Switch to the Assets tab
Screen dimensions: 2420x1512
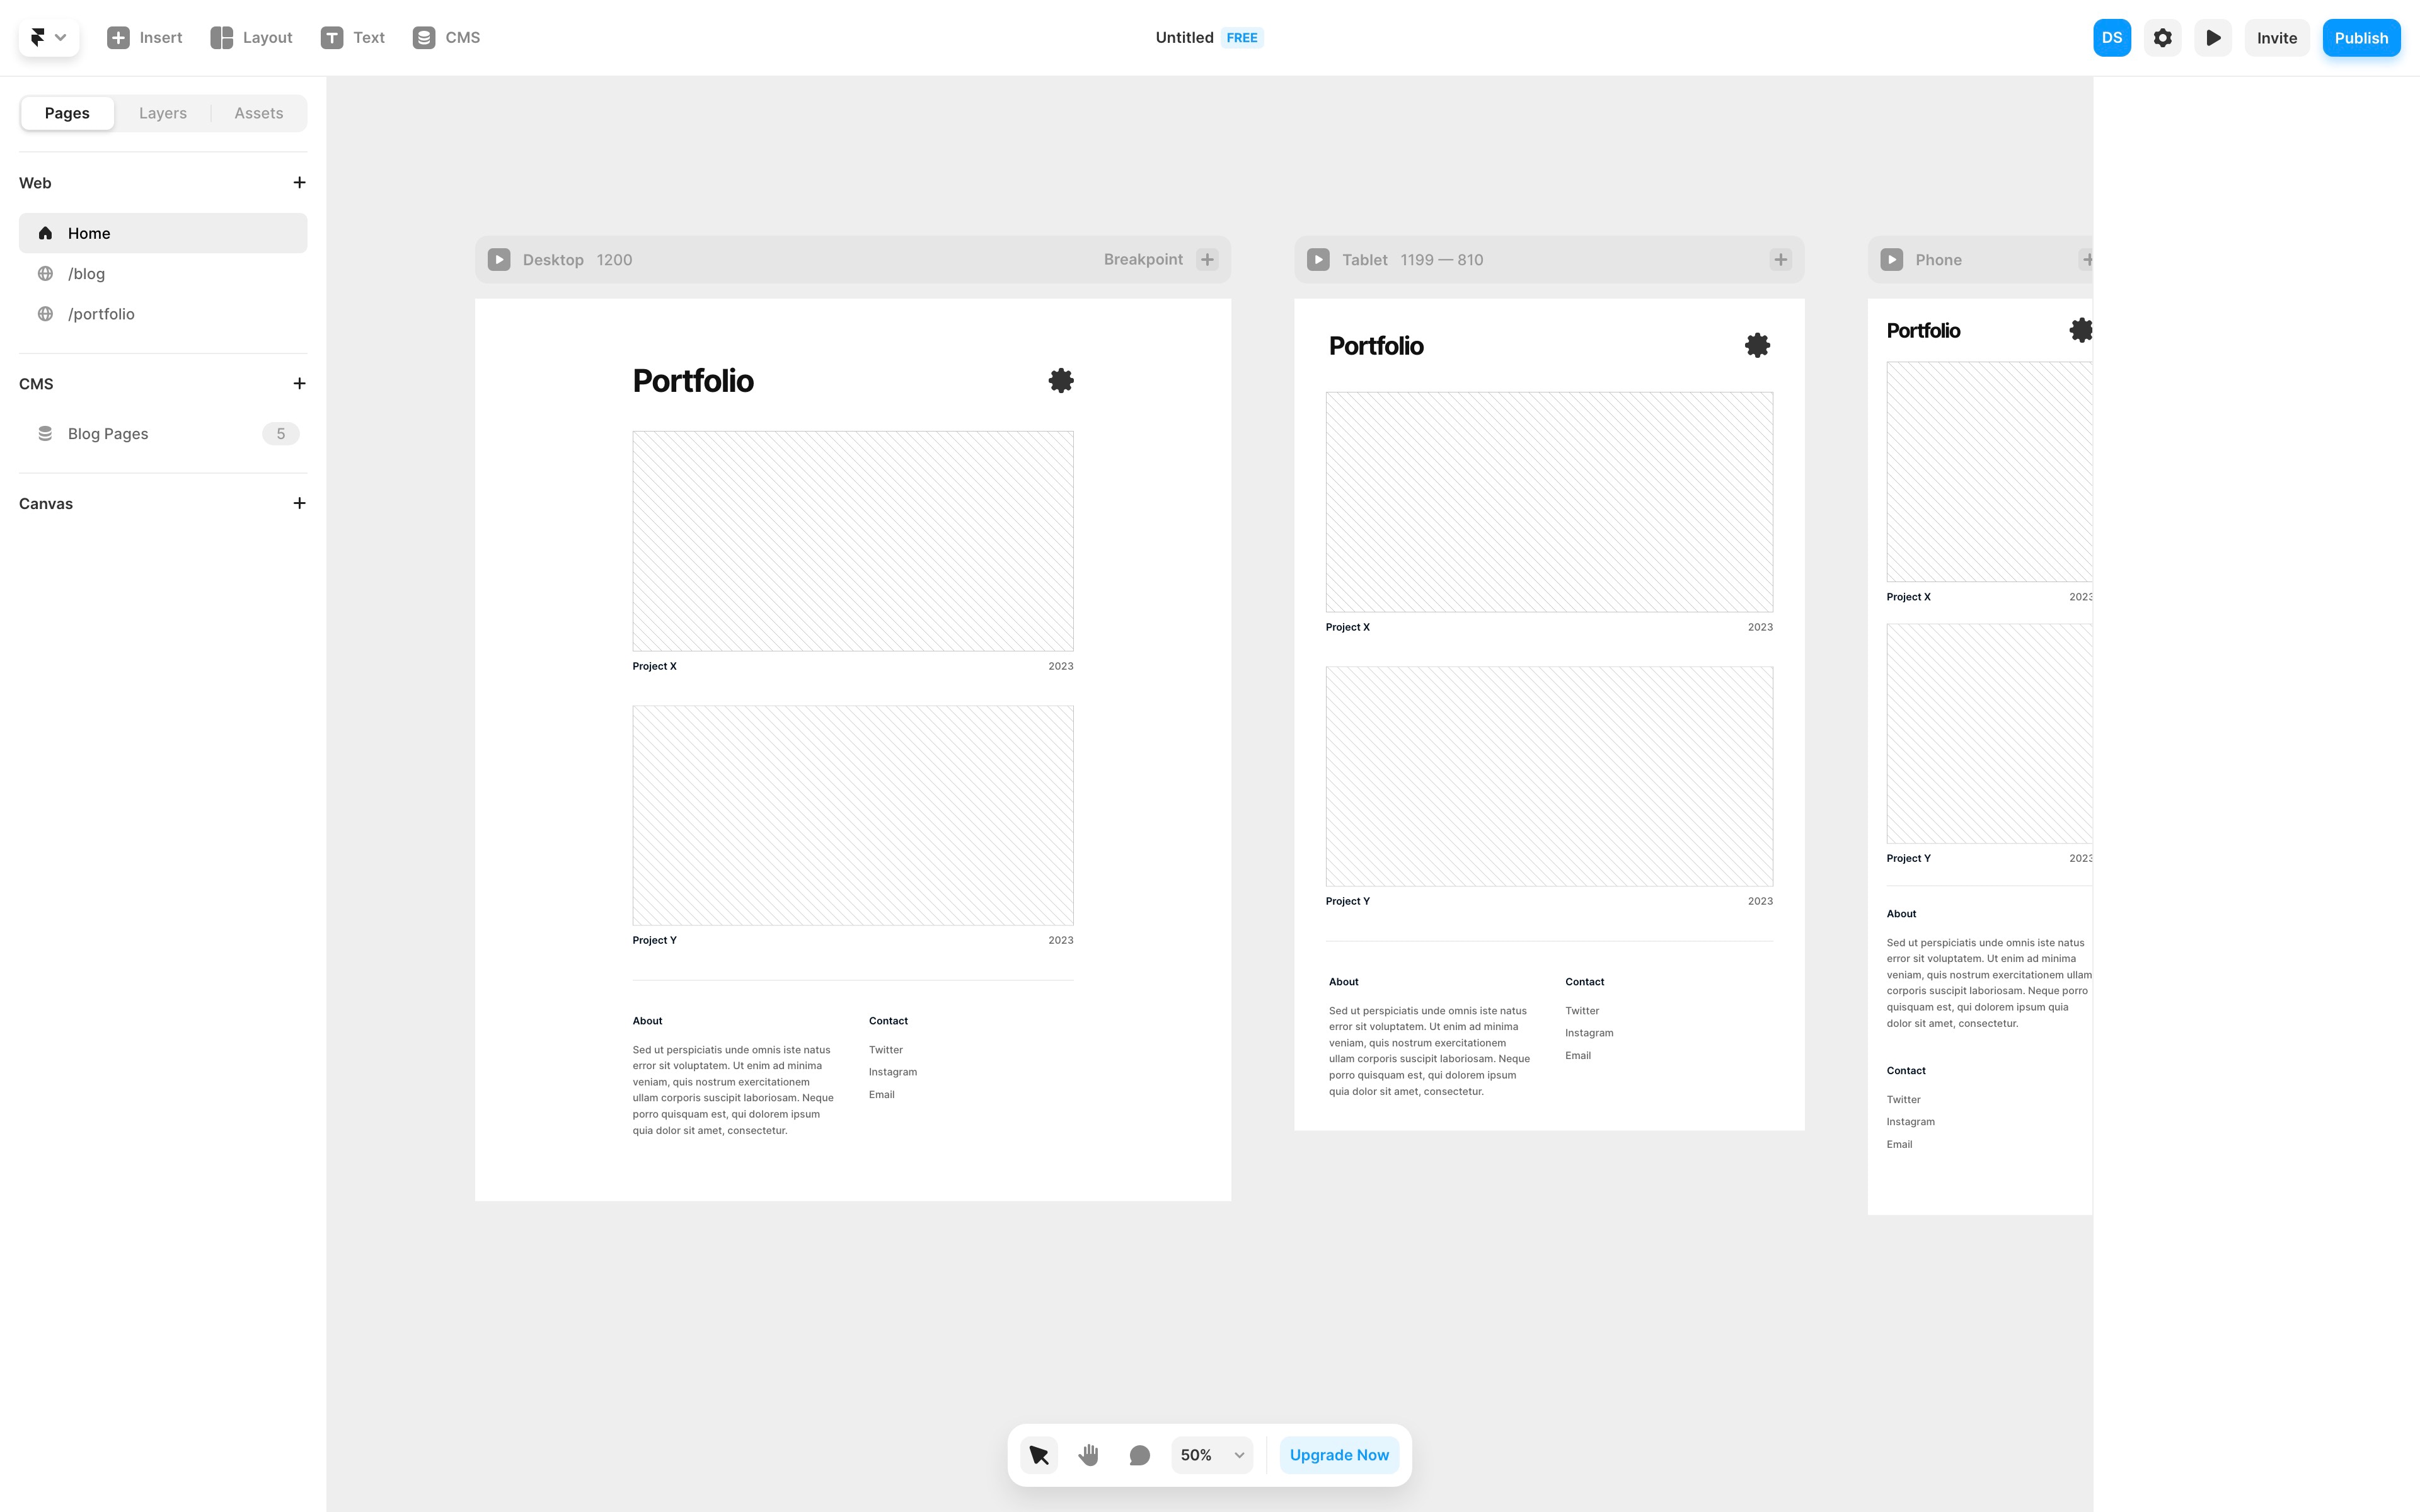258,112
